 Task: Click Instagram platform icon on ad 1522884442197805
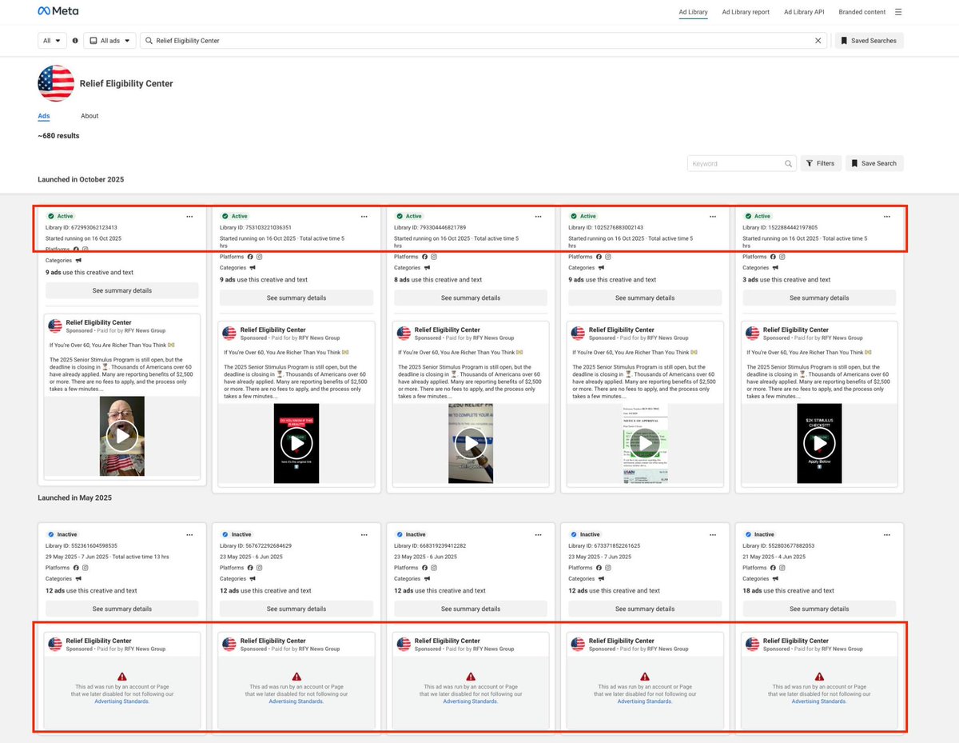click(782, 257)
